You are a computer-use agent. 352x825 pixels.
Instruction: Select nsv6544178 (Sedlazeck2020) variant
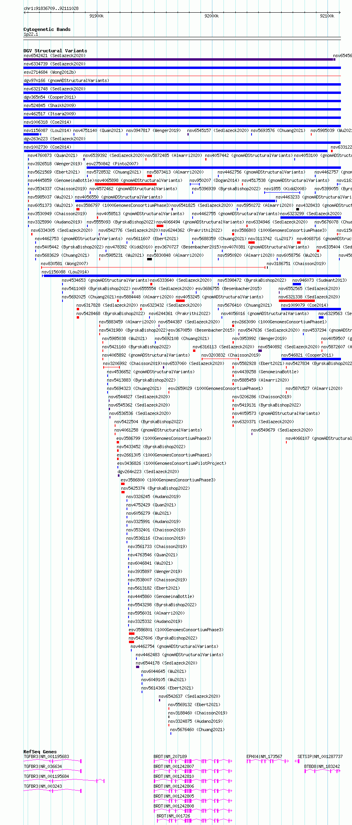tap(137, 667)
